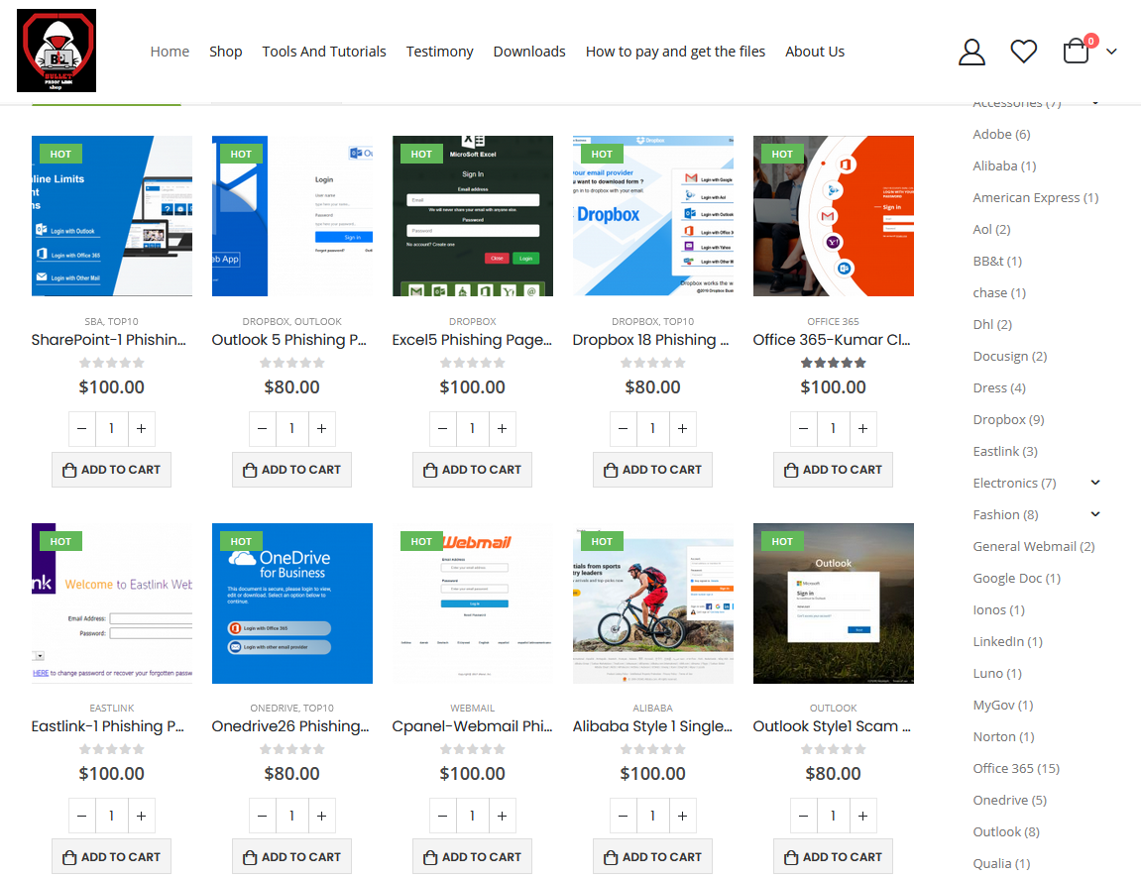This screenshot has width=1141, height=877.
Task: Open the Shop menu item
Action: click(x=225, y=51)
